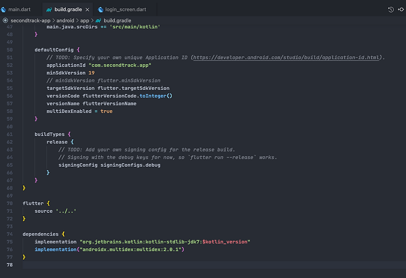Click the app breadcrumb segment

(x=84, y=21)
